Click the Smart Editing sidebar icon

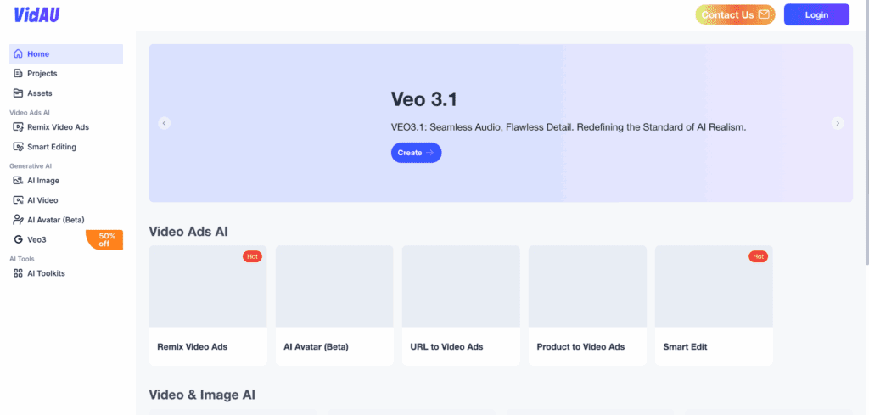(19, 147)
